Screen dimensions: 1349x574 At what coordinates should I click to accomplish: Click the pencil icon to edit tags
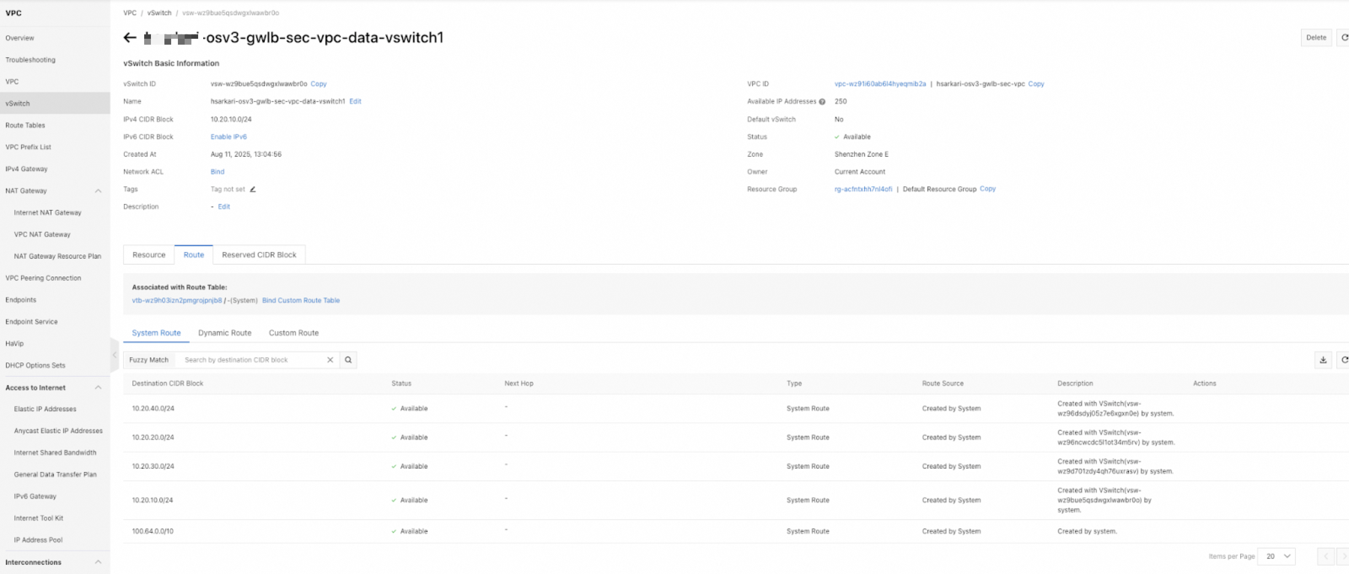253,190
